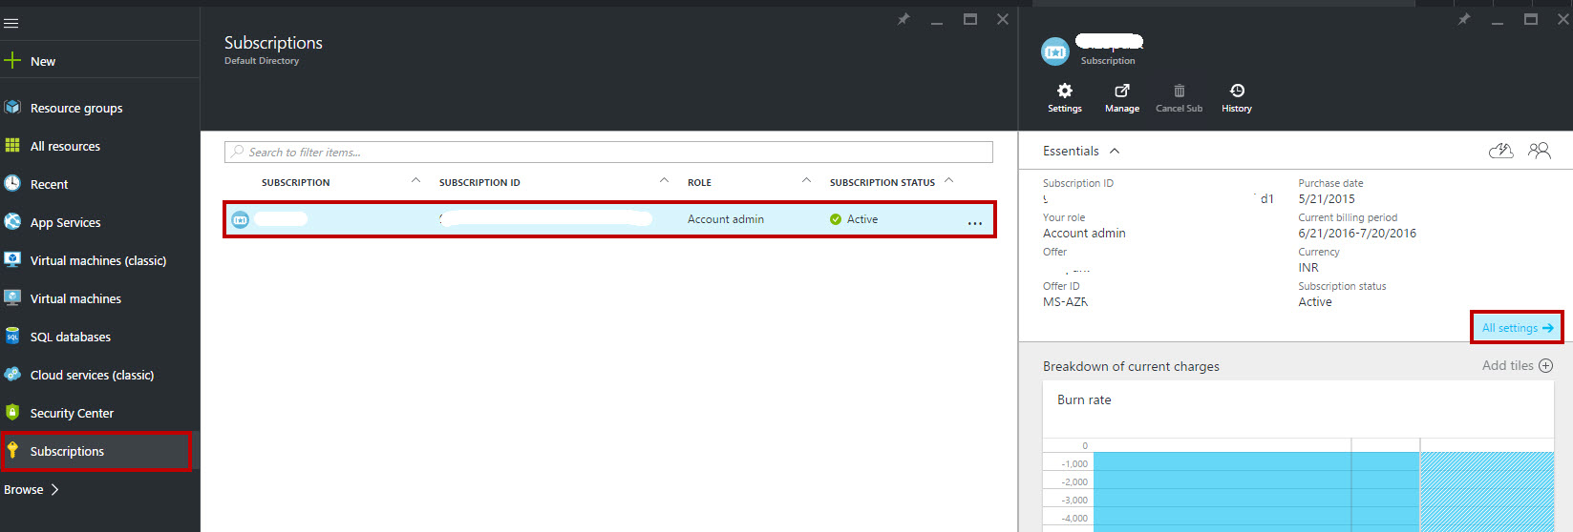Collapse the Essentials section chevron
1573x532 pixels.
[x=1115, y=151]
